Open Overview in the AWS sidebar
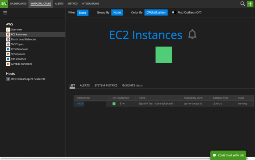The width and height of the screenshot is (255, 160). (x=16, y=30)
